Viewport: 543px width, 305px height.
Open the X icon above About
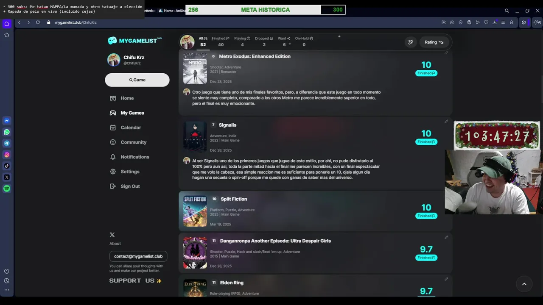coord(112,235)
